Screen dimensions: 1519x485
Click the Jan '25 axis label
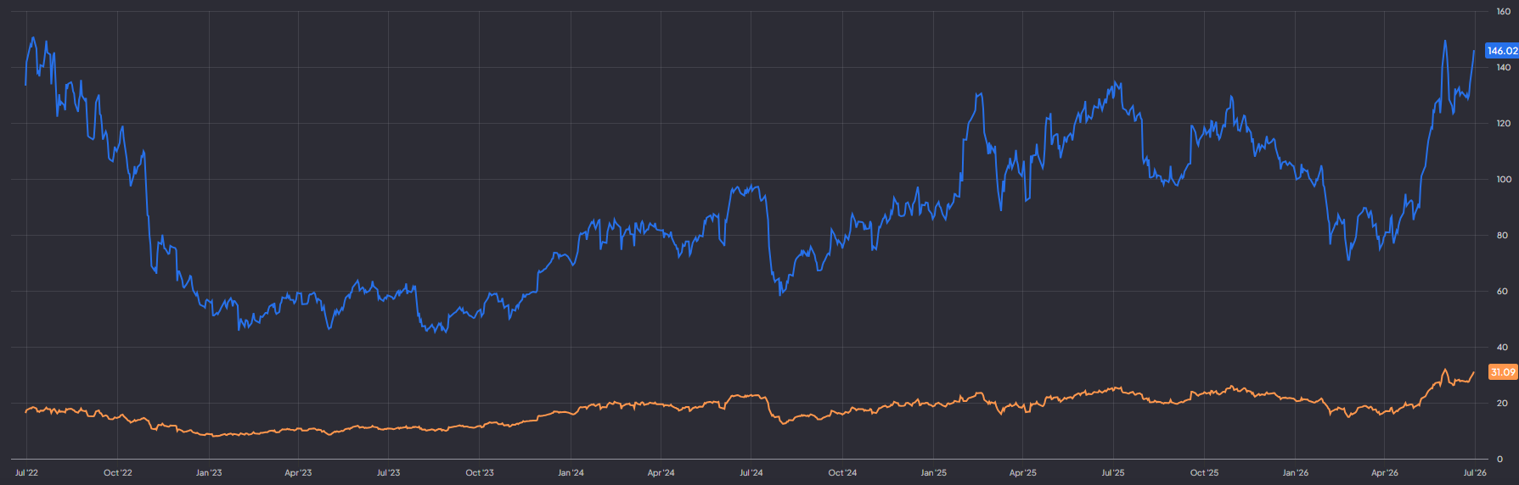933,472
